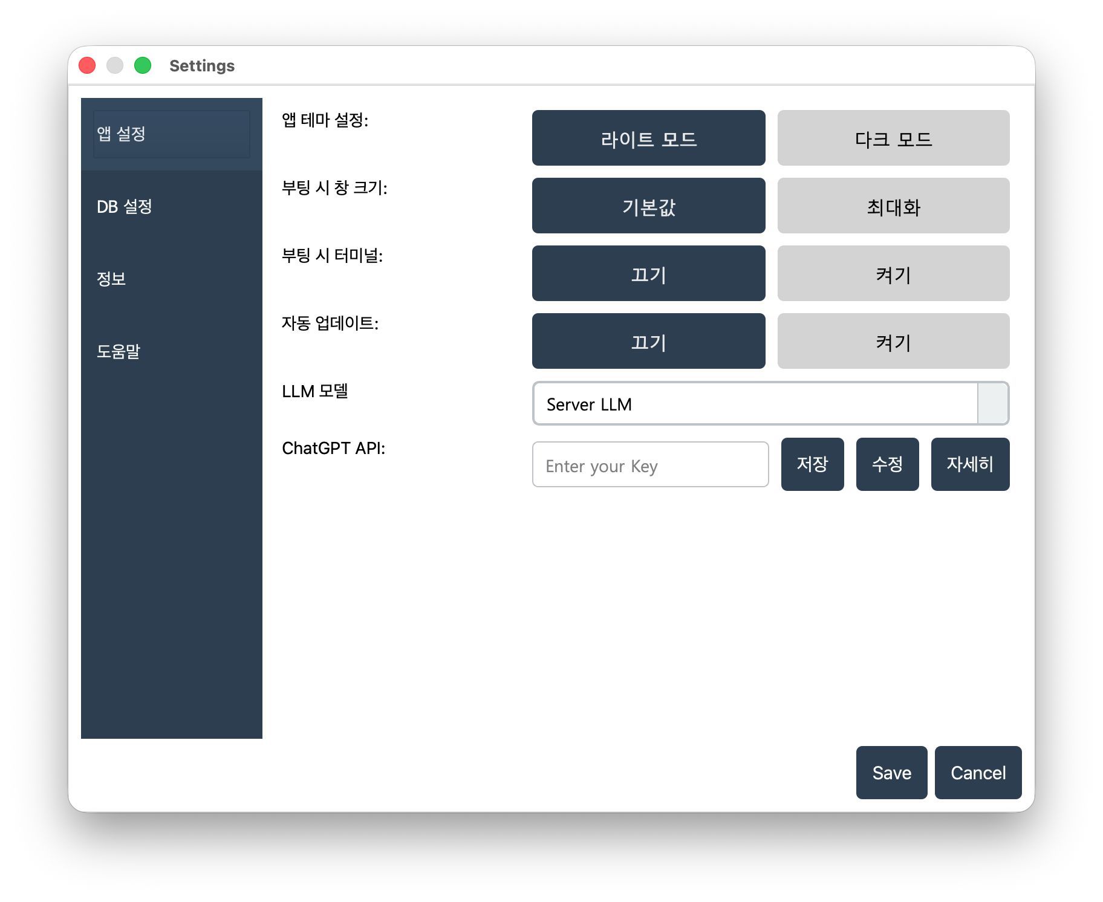Switch theme to 다크 모드
The width and height of the screenshot is (1103, 902).
pyautogui.click(x=893, y=138)
